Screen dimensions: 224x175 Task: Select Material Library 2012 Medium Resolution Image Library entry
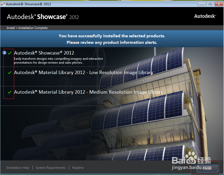click(89, 92)
